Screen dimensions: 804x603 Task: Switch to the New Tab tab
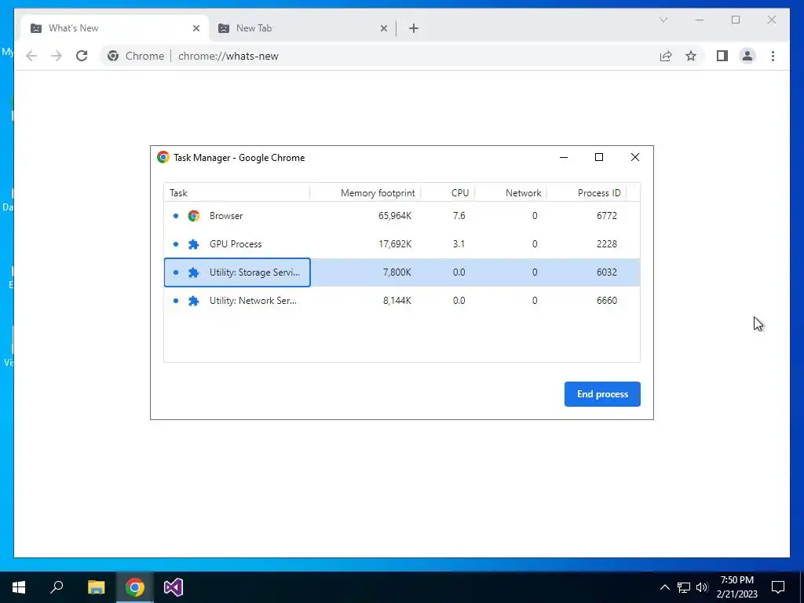point(302,28)
